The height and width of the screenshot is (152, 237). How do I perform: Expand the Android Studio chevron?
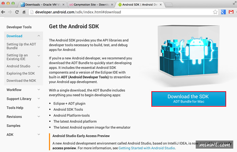(39, 67)
